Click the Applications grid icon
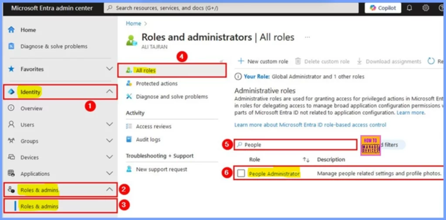446x220 pixels. [x=11, y=173]
